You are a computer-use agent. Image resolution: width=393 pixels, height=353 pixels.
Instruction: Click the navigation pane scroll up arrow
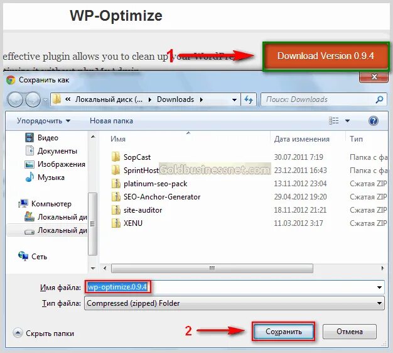(x=93, y=137)
